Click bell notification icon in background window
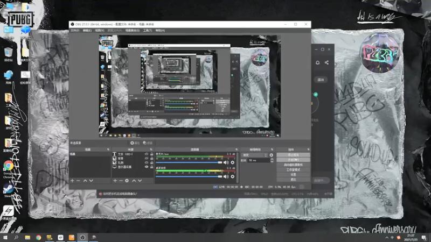The image size is (431, 242). [x=317, y=62]
